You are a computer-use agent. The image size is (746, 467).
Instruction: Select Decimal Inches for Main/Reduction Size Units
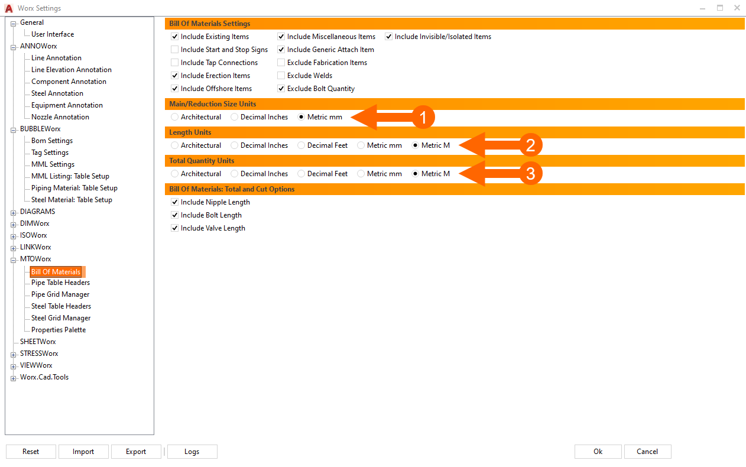(x=234, y=117)
